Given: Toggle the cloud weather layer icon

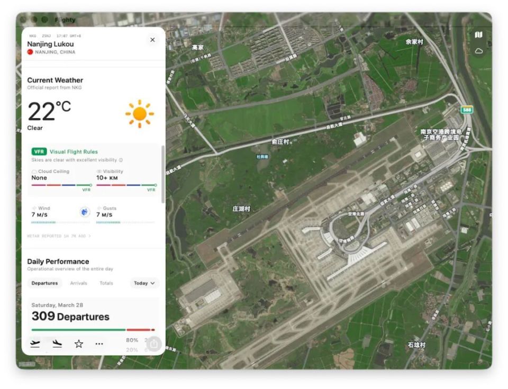Looking at the screenshot, I should pos(478,51).
